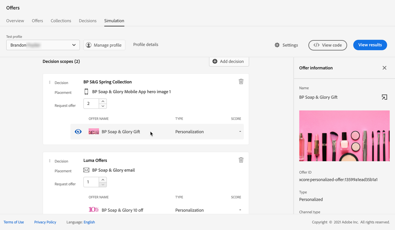Open the Privacy Policy link
Screen dimensions: 395x230
[45, 222]
